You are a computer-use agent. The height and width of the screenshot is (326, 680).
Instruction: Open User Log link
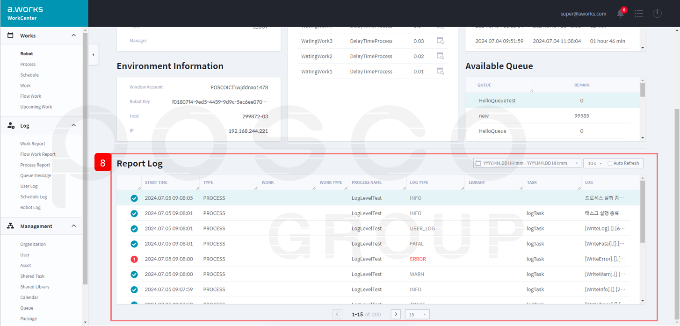[29, 186]
